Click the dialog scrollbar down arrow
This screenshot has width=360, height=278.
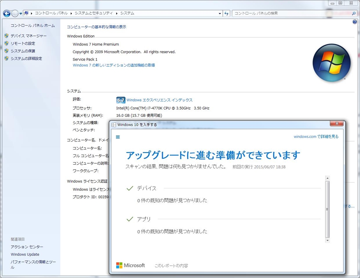(328, 241)
